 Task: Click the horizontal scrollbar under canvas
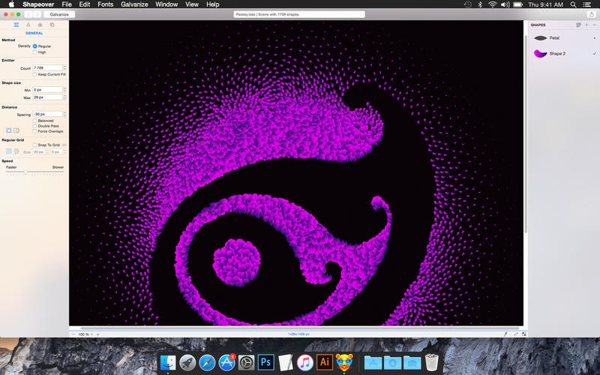pos(299,328)
